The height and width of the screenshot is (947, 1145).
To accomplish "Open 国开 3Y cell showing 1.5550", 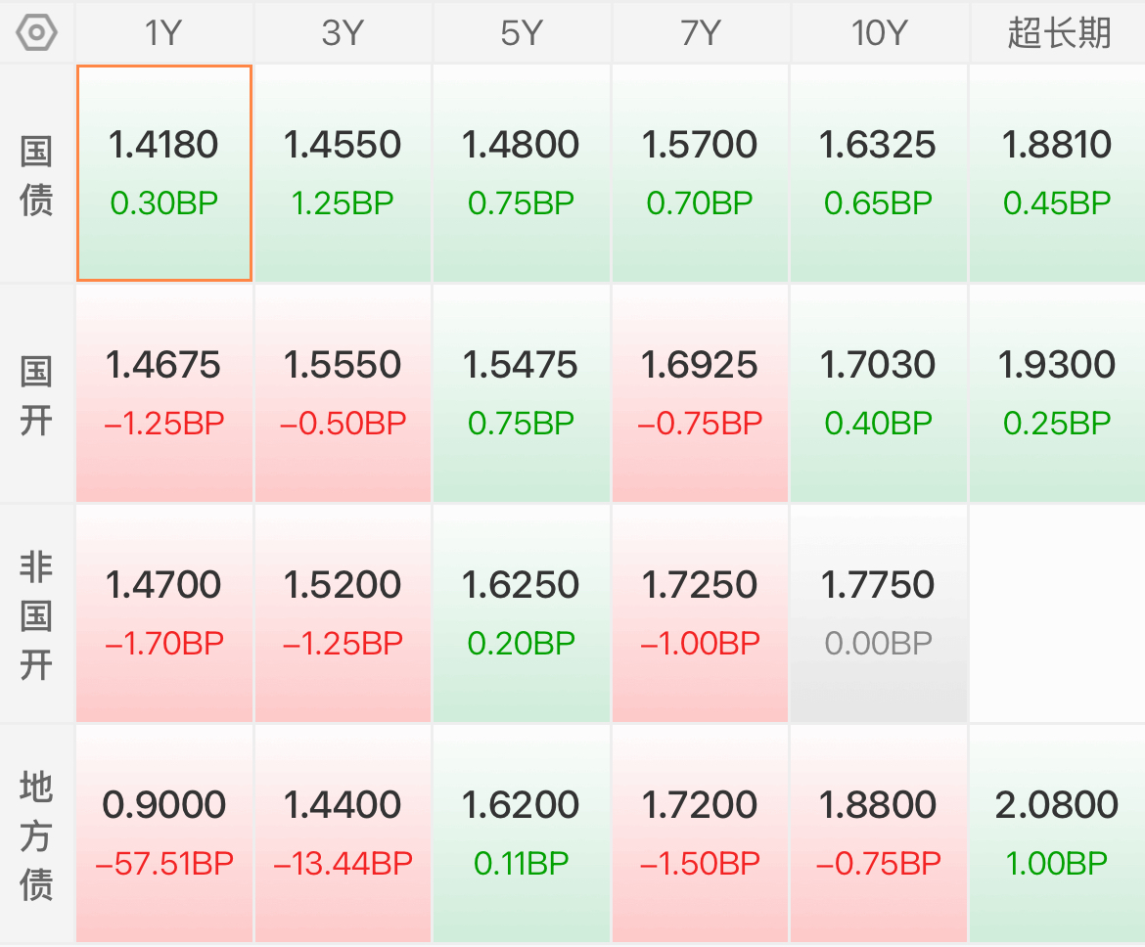I will pyautogui.click(x=343, y=393).
